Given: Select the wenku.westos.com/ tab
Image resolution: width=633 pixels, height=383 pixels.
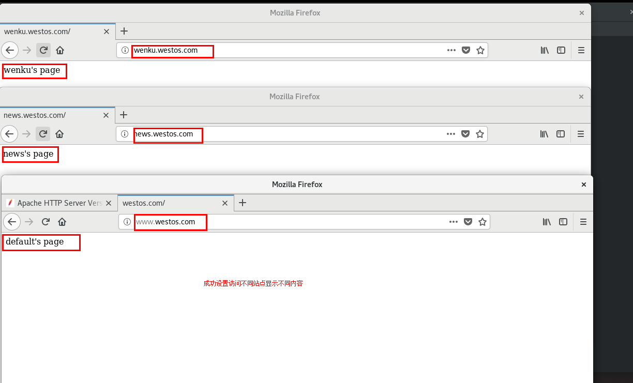Looking at the screenshot, I should click(58, 32).
